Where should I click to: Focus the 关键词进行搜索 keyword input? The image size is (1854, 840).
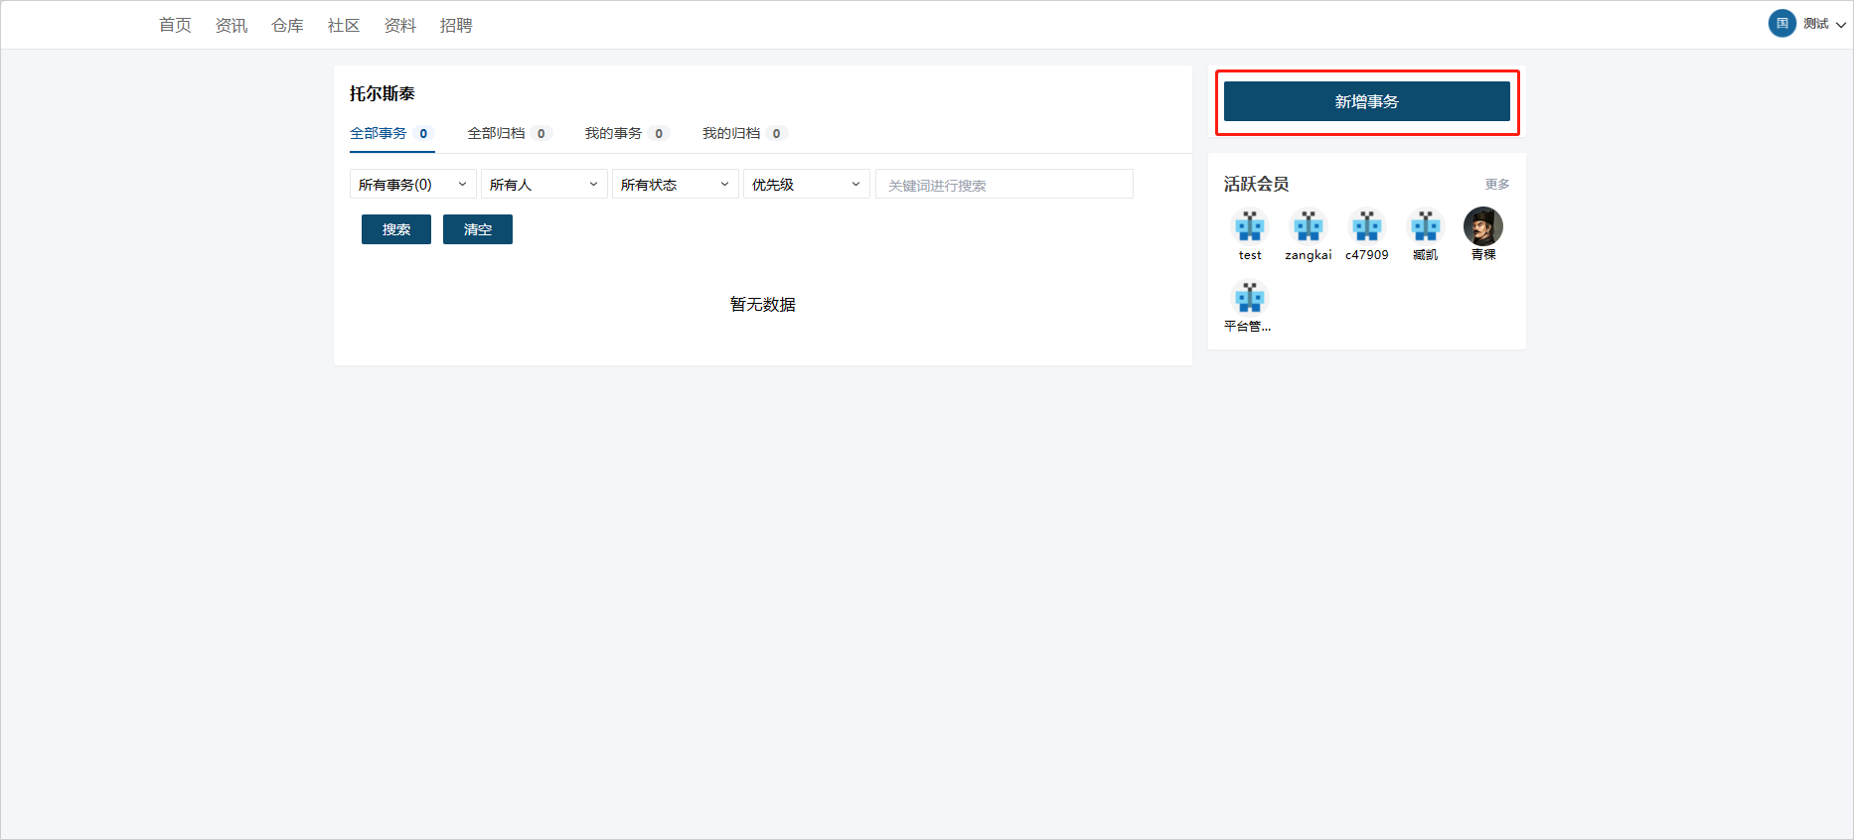[1004, 185]
